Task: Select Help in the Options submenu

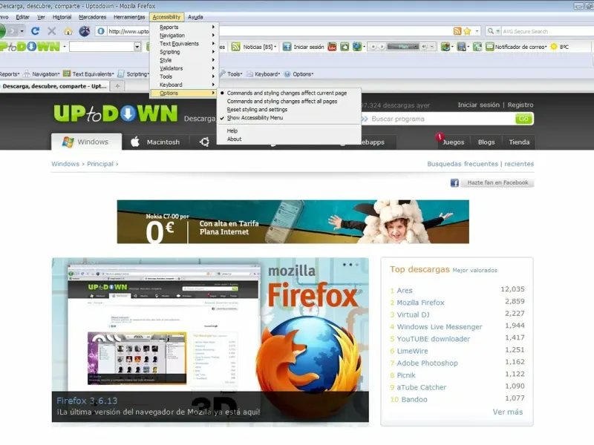Action: click(x=232, y=131)
